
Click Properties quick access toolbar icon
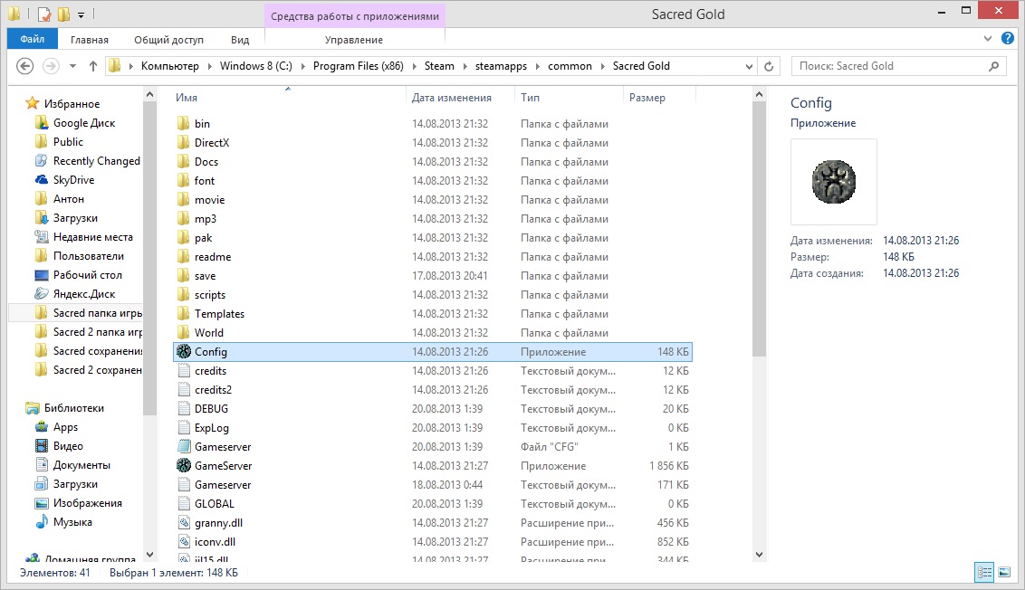point(43,14)
